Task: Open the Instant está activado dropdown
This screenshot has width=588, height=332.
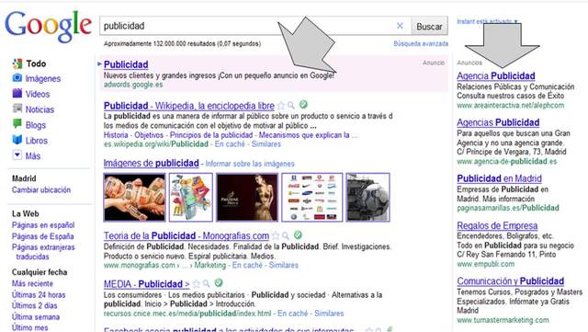Action: tap(488, 21)
